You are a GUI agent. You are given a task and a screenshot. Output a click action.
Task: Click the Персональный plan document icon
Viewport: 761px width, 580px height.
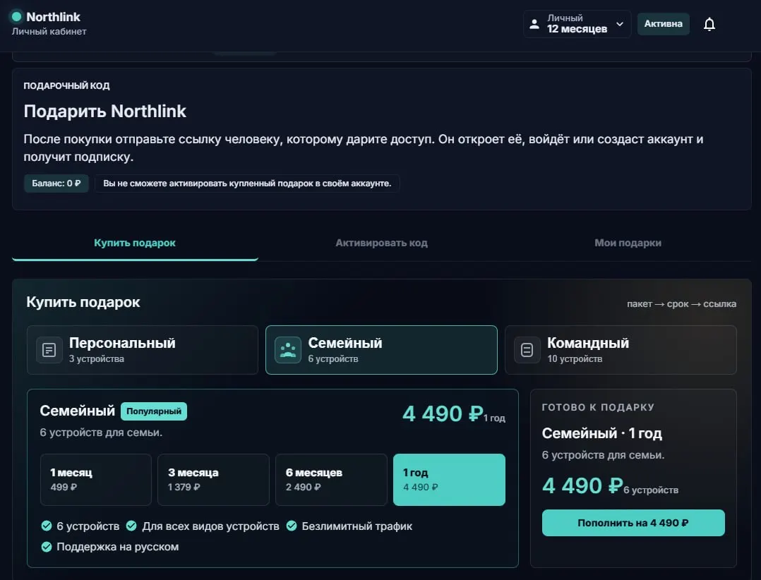click(x=49, y=350)
